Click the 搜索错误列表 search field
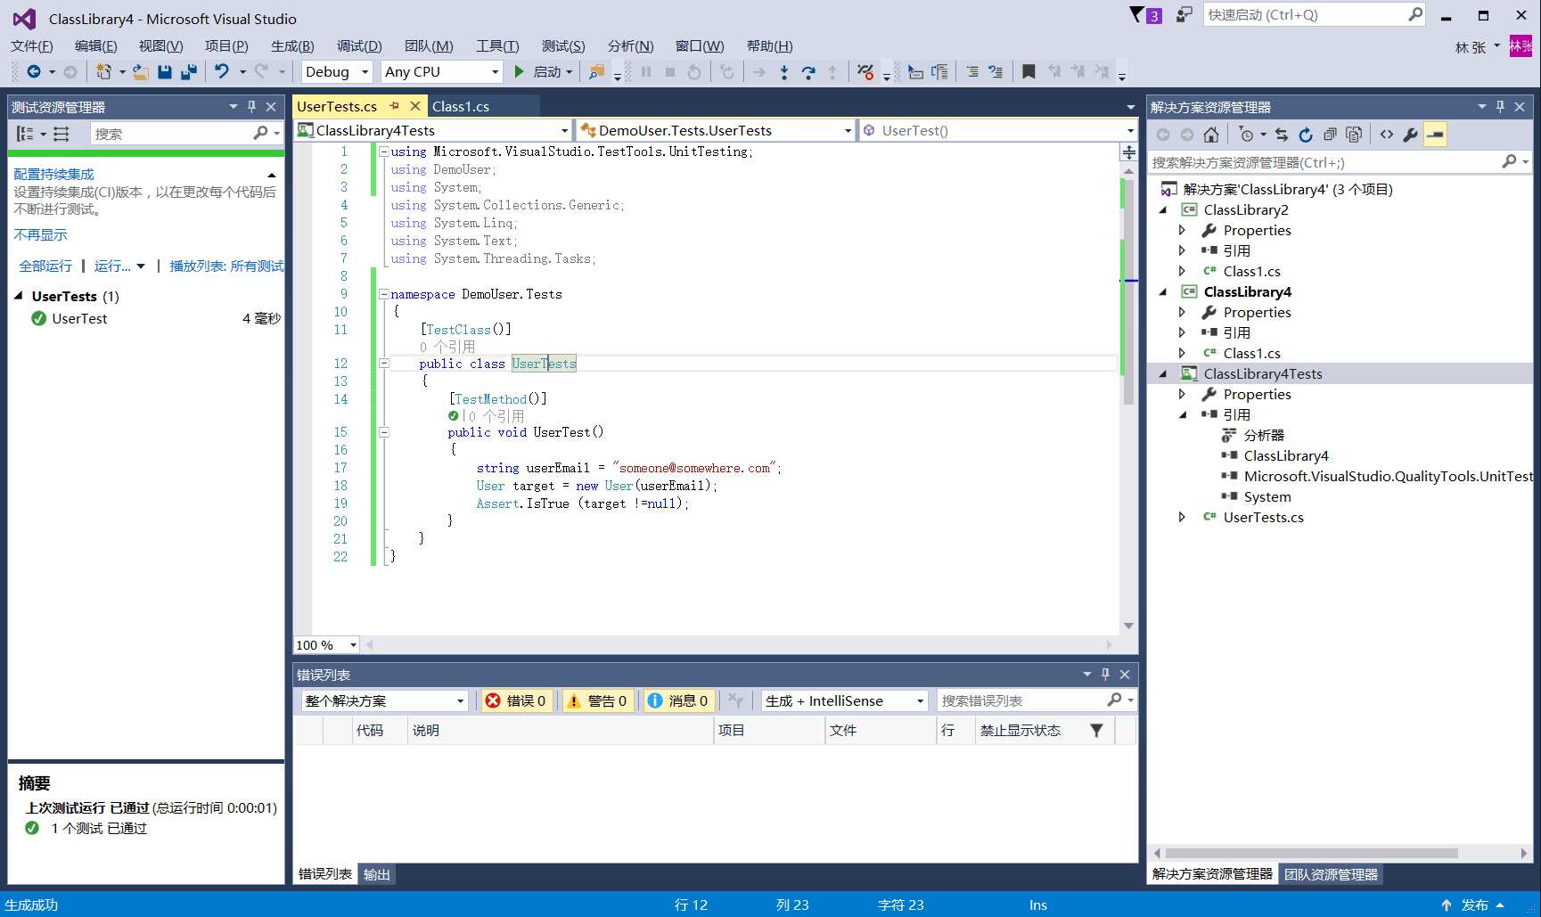 point(1021,701)
